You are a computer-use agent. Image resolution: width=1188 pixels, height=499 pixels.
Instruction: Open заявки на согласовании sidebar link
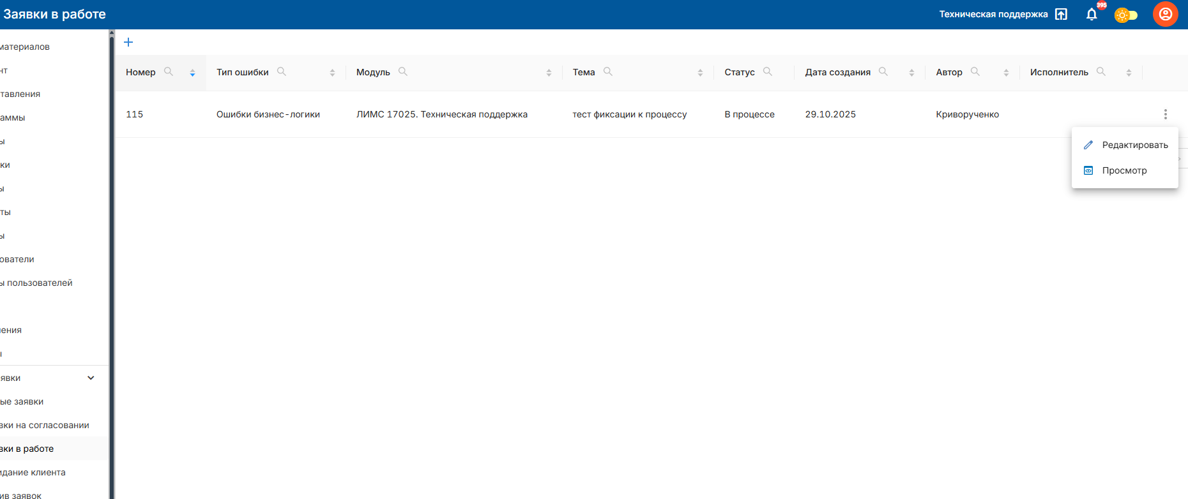[45, 425]
